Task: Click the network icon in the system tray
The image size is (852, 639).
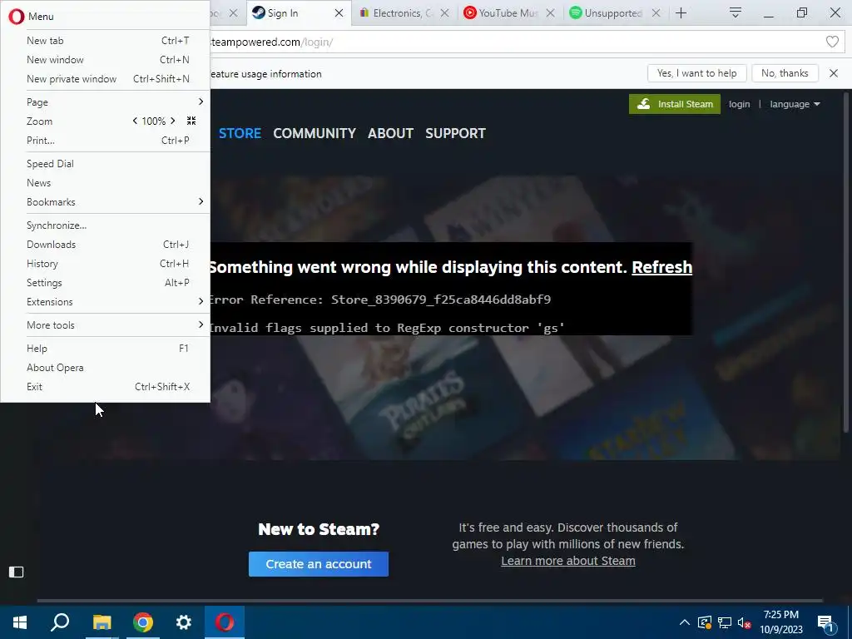Action: (x=725, y=622)
